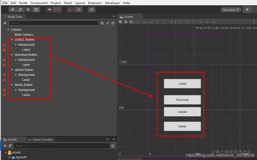This screenshot has height=160, width=257.
Task: Distribute selected nodes by bottom edges
Action: pos(194,22)
